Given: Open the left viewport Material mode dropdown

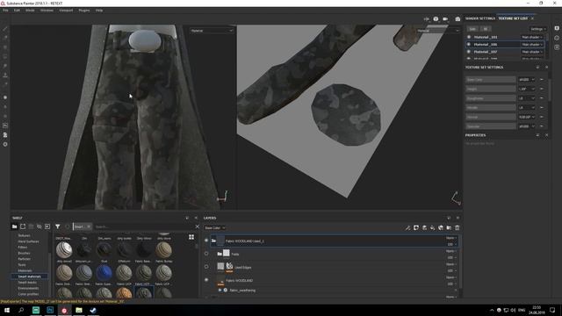Looking at the screenshot, I should pyautogui.click(x=212, y=31).
